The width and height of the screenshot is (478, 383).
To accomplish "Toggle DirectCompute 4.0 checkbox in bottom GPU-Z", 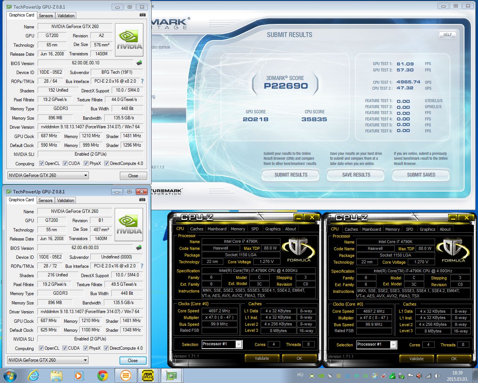I will tap(106, 348).
